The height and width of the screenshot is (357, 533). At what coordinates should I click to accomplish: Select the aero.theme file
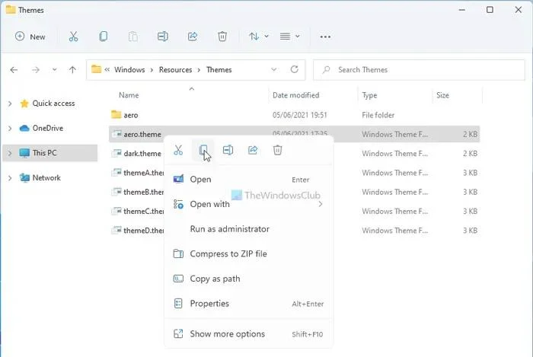[295, 134]
